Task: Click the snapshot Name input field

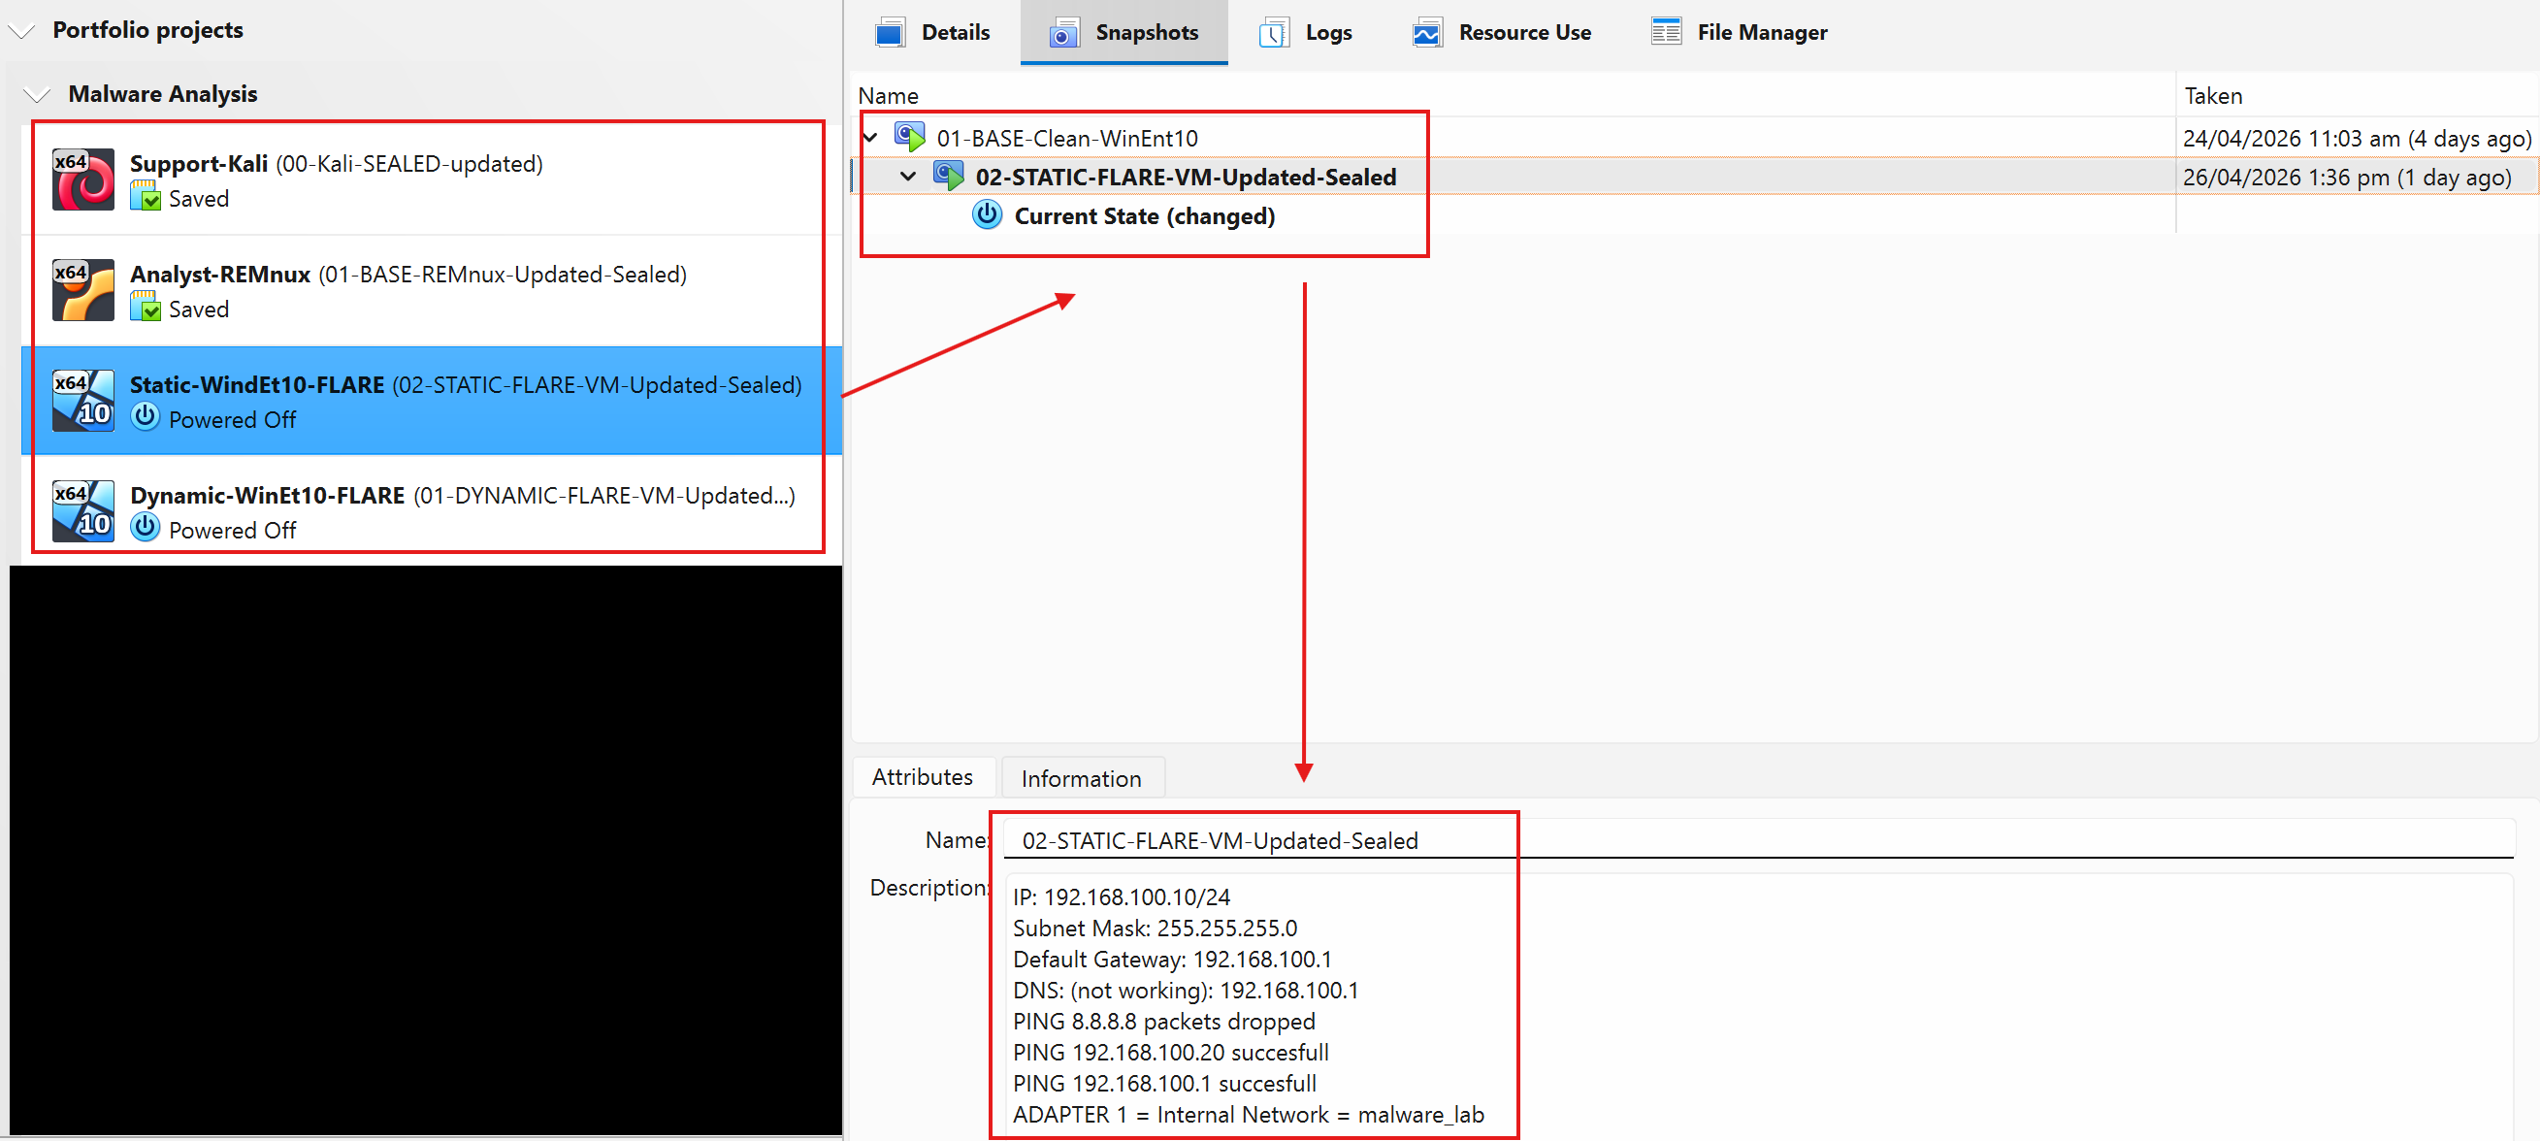Action: point(1759,840)
